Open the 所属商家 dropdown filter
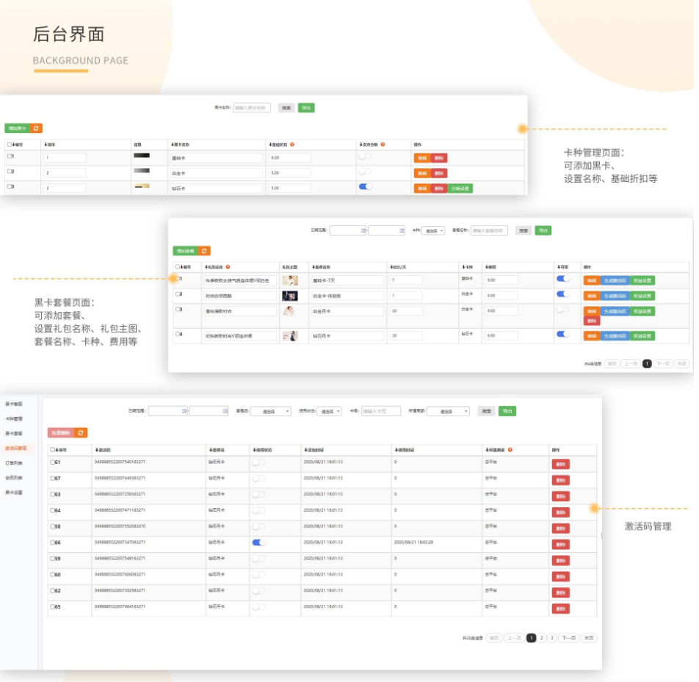 [x=448, y=412]
